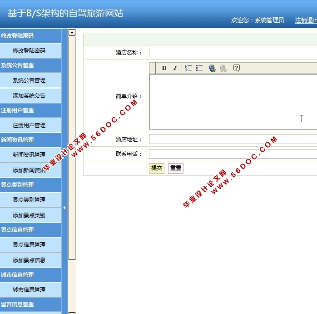Click the 提交 submit button
This screenshot has width=317, height=314.
click(157, 168)
